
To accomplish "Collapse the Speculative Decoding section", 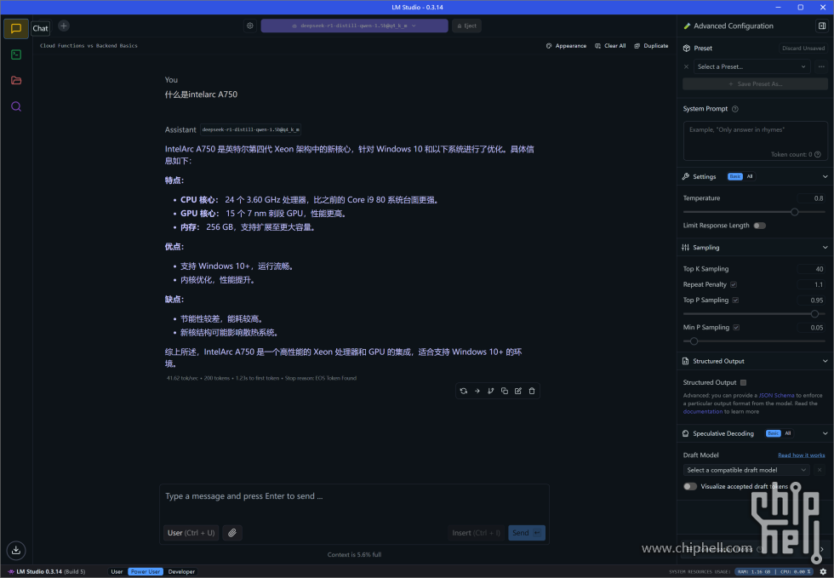I will [825, 434].
